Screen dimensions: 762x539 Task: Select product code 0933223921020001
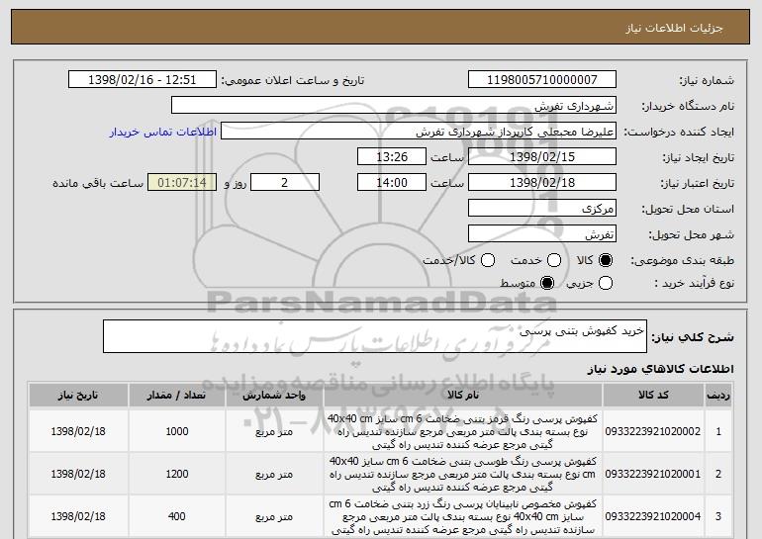coord(653,474)
